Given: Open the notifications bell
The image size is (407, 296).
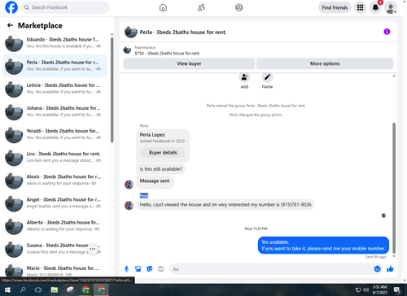Looking at the screenshot, I should (x=375, y=7).
